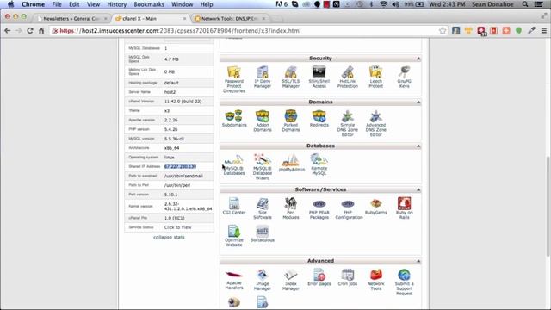Click the collapse stats link
The height and width of the screenshot is (310, 551).
pos(169,238)
